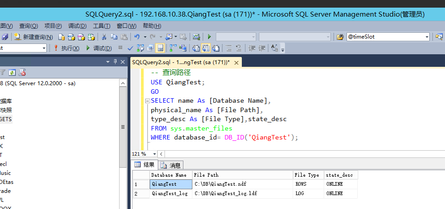Click the blue checkmark parse query icon

[130, 48]
